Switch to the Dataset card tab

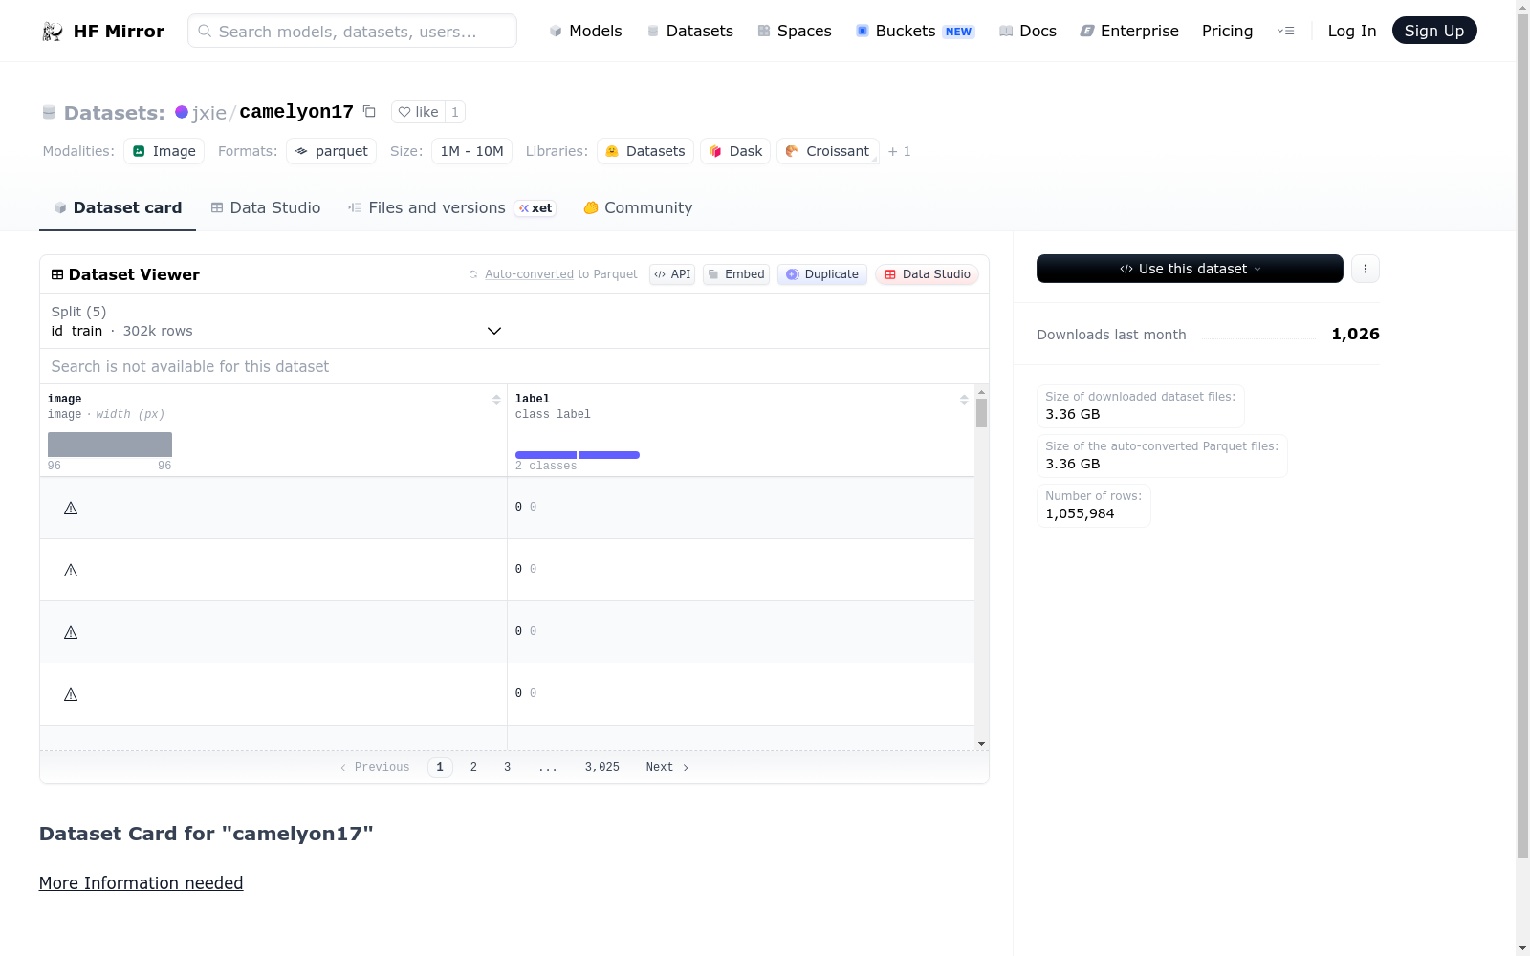pos(118,207)
